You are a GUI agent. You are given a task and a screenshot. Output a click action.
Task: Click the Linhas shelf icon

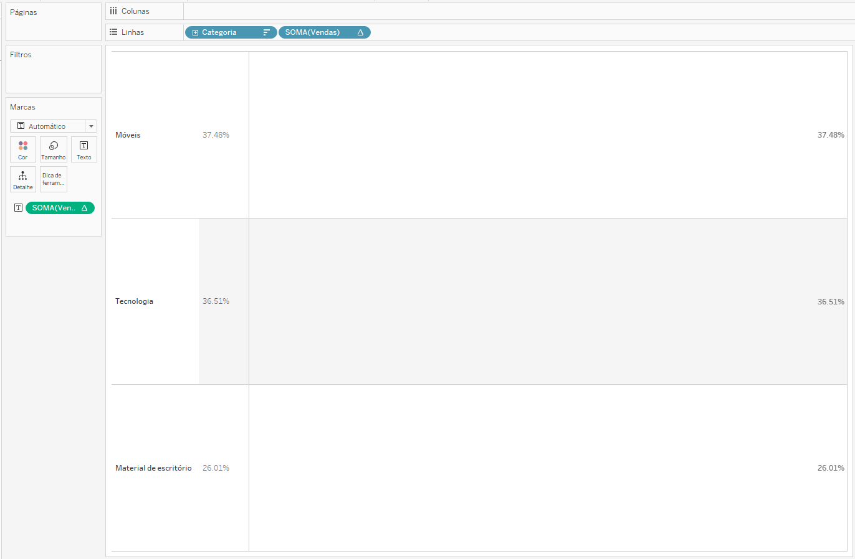[x=113, y=32]
